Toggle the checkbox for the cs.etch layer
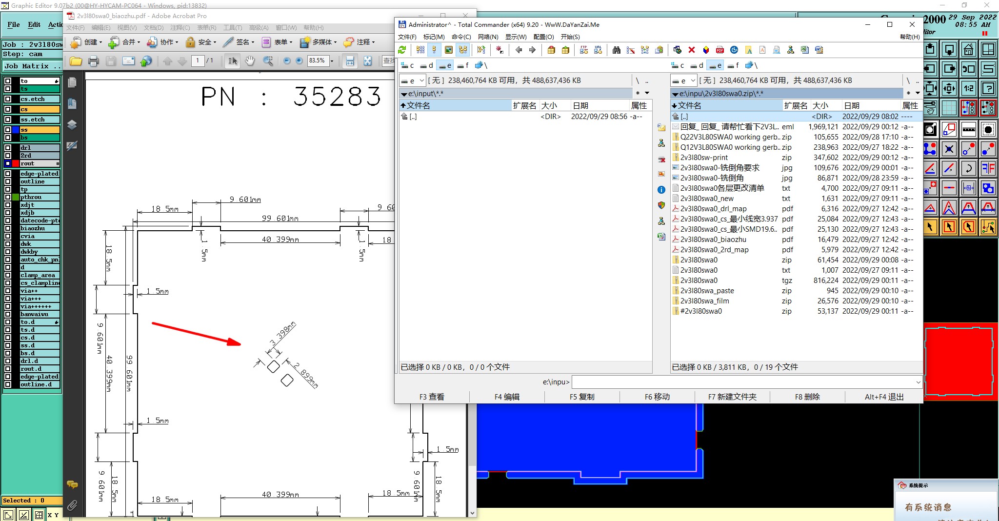Screen dimensions: 999x521 (8, 99)
